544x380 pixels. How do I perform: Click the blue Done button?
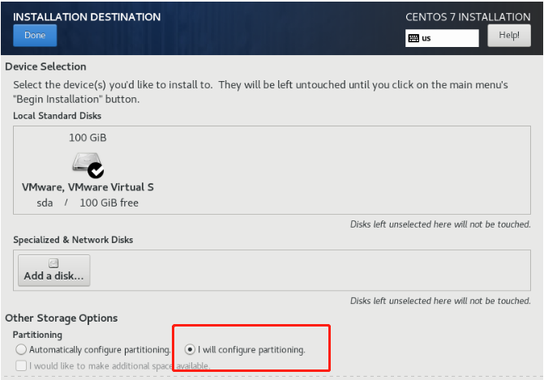click(35, 36)
